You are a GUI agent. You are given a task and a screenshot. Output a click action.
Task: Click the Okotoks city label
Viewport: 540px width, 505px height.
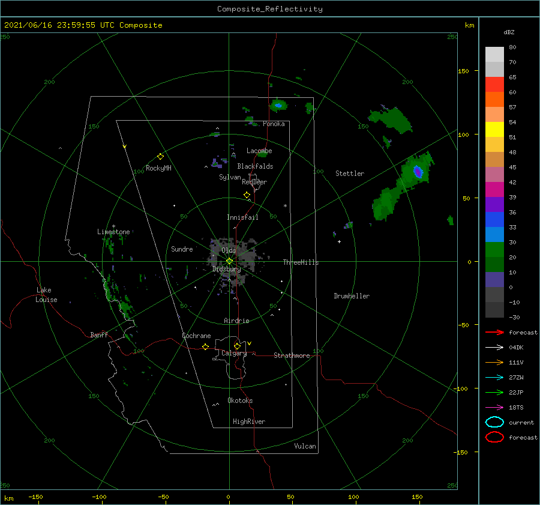point(240,400)
